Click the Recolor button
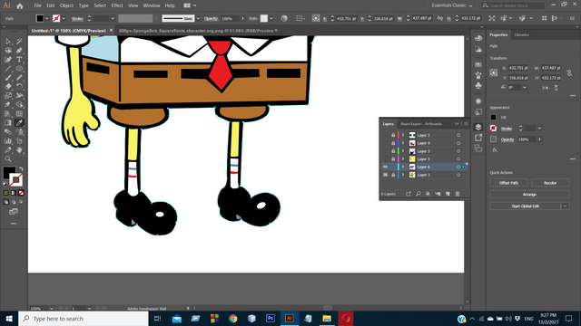581x326 pixels. coord(550,183)
